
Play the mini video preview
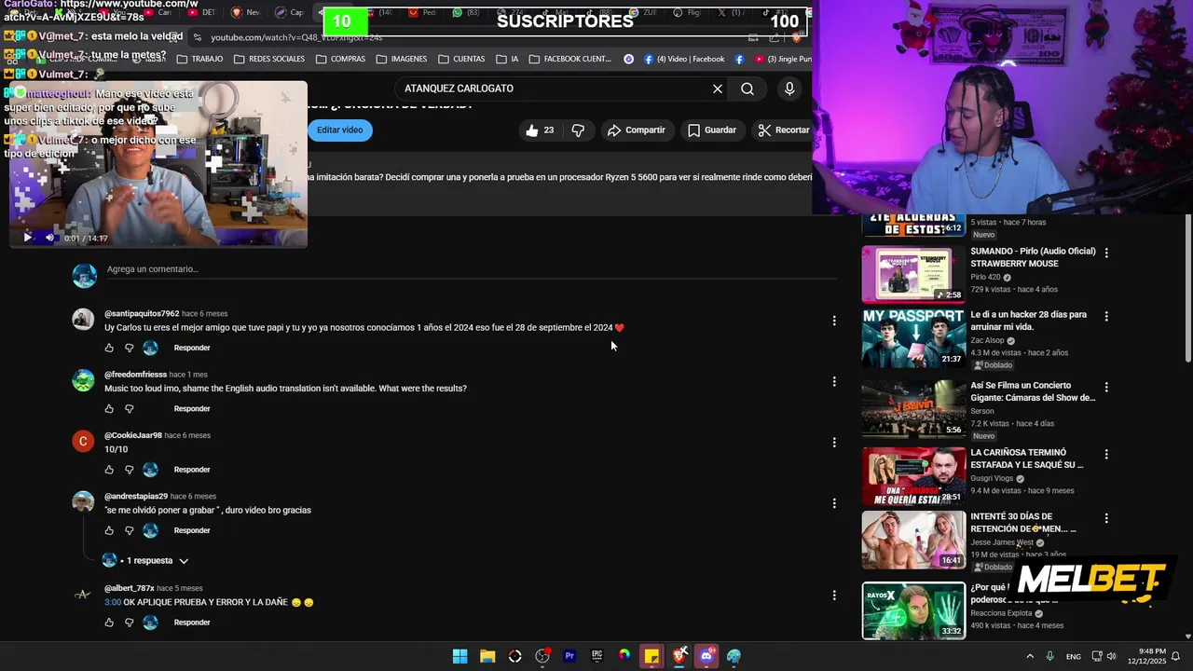coord(27,238)
